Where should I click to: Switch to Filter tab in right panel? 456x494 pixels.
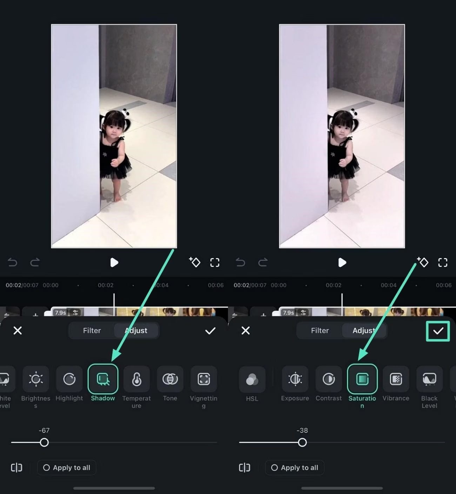point(320,331)
